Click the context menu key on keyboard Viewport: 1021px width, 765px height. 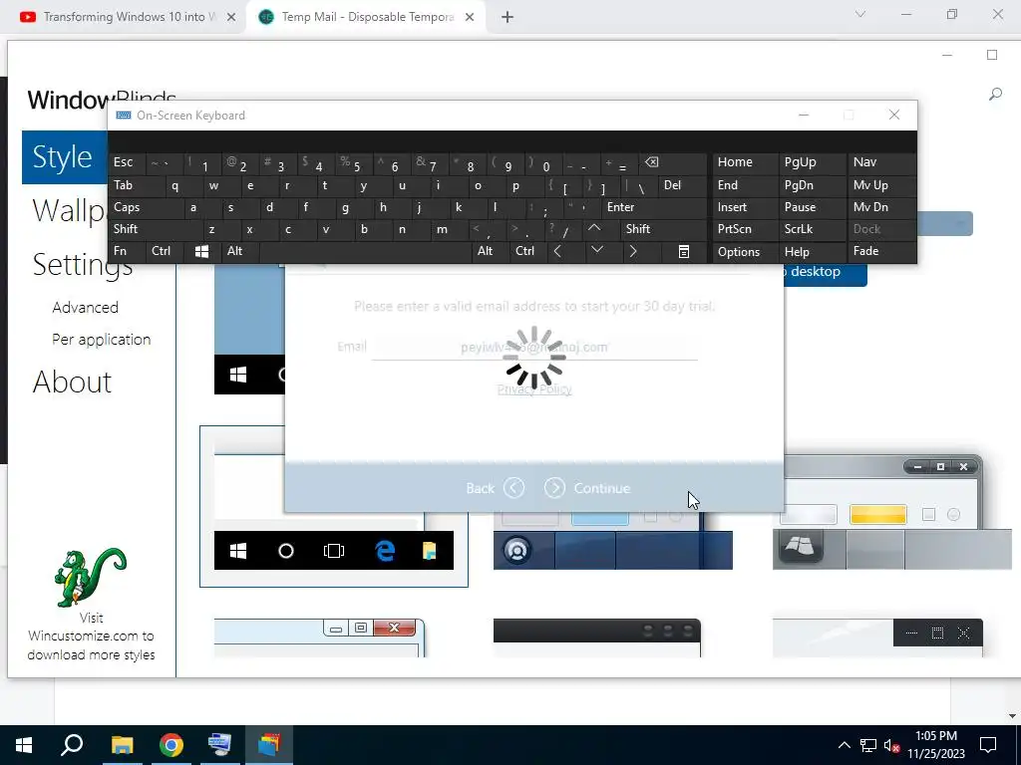pos(684,252)
